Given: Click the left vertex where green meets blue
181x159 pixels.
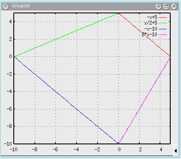Looking at the screenshot, I should (14, 56).
